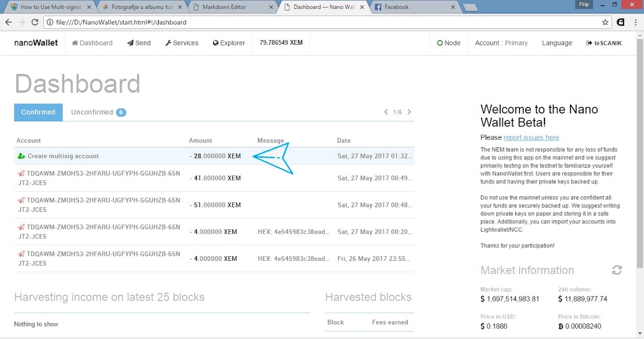The width and height of the screenshot is (644, 339).
Task: Click the browser extension icon beside bookmark star
Action: pyautogui.click(x=621, y=22)
